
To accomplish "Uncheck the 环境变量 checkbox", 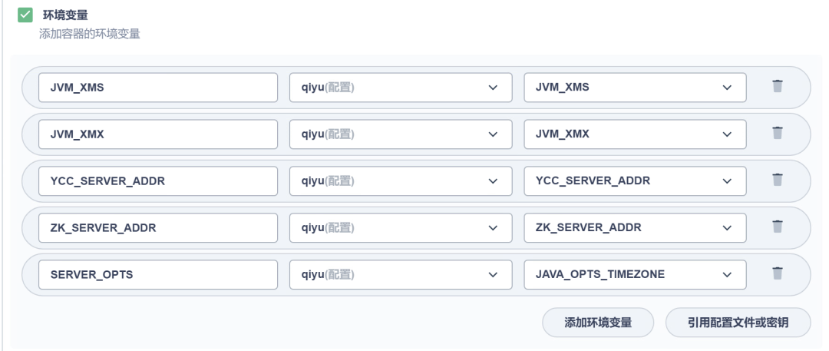I will (x=25, y=15).
